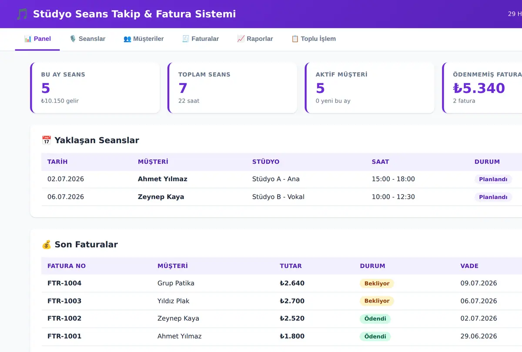522x352 pixels.
Task: Click the clipboard icon beside Toplu İşlem
Action: click(295, 39)
